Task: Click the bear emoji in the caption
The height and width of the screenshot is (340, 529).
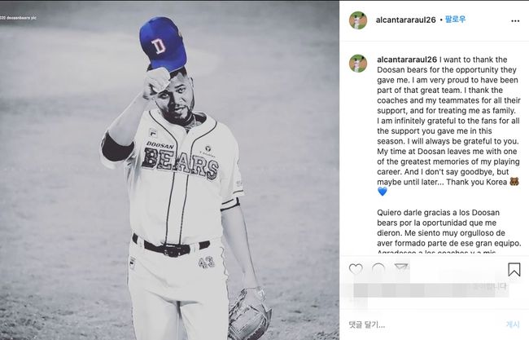Action: coord(514,179)
